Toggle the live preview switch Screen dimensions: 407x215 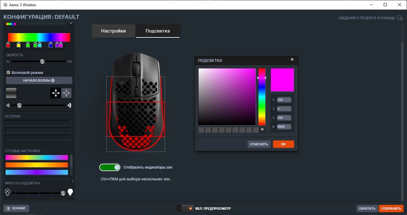tap(185, 209)
